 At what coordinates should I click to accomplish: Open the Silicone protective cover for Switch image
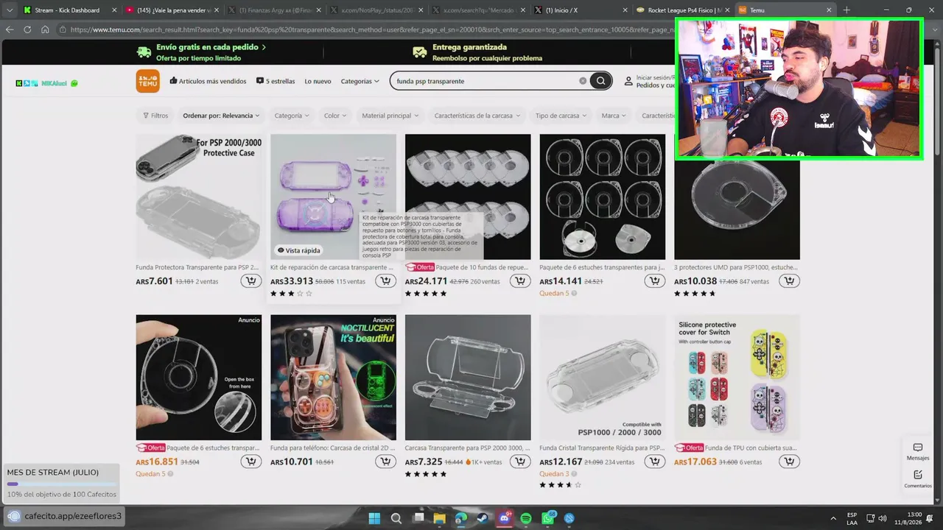click(x=737, y=378)
